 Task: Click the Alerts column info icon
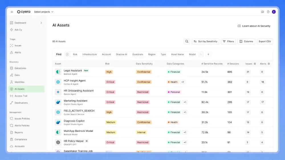(x=269, y=64)
